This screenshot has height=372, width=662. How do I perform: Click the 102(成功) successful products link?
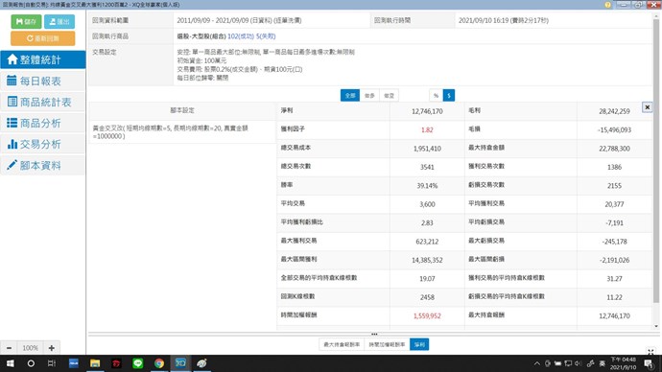241,36
